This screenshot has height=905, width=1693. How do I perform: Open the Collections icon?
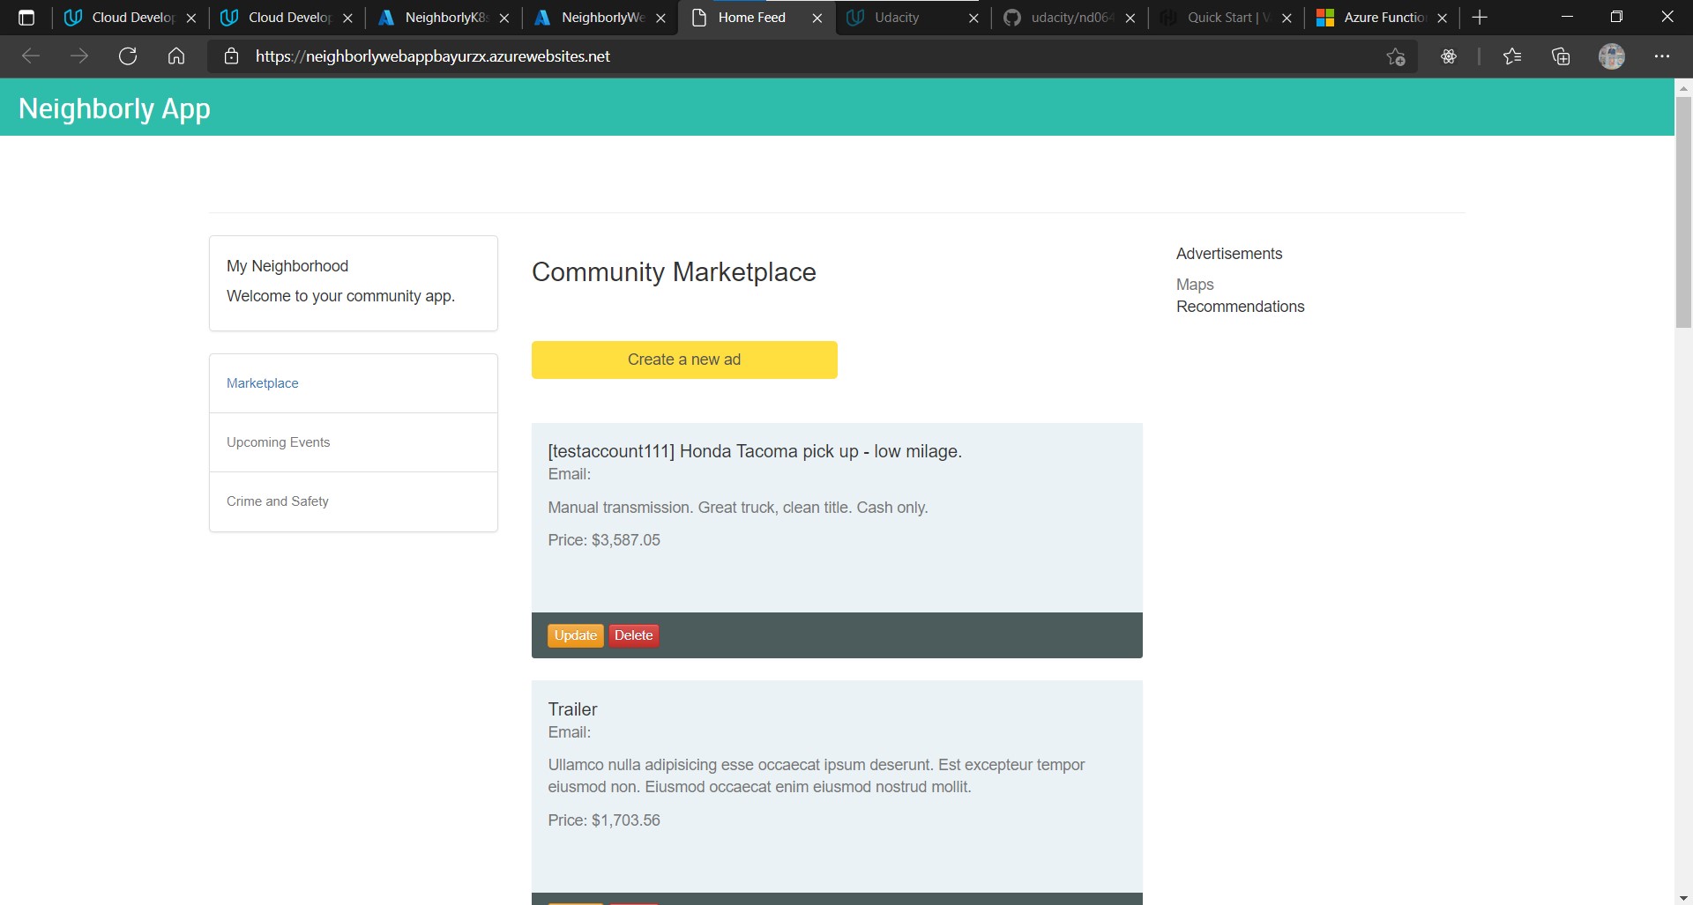tap(1561, 56)
